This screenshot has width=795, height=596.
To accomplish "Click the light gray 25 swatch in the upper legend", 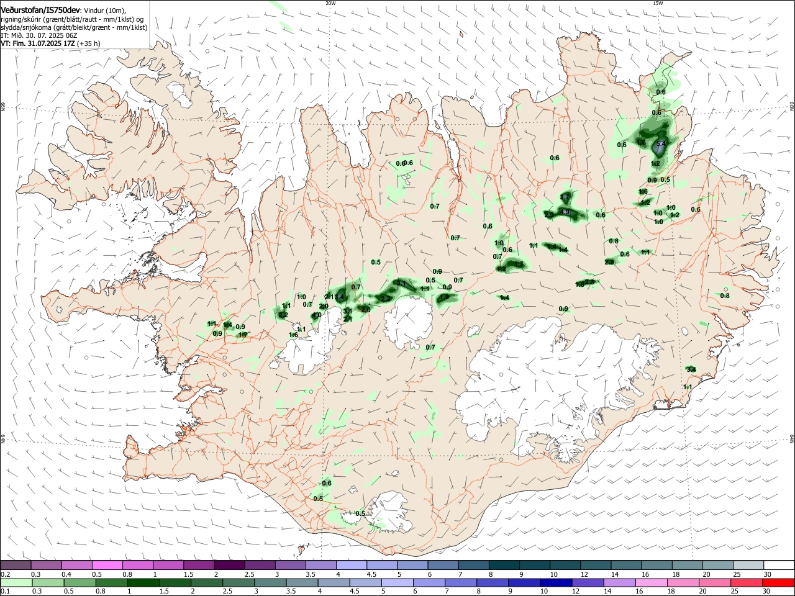I will (x=749, y=565).
